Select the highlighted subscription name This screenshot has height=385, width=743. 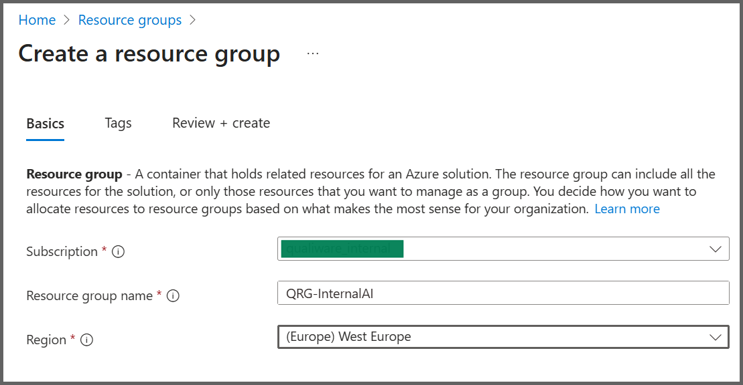(342, 248)
